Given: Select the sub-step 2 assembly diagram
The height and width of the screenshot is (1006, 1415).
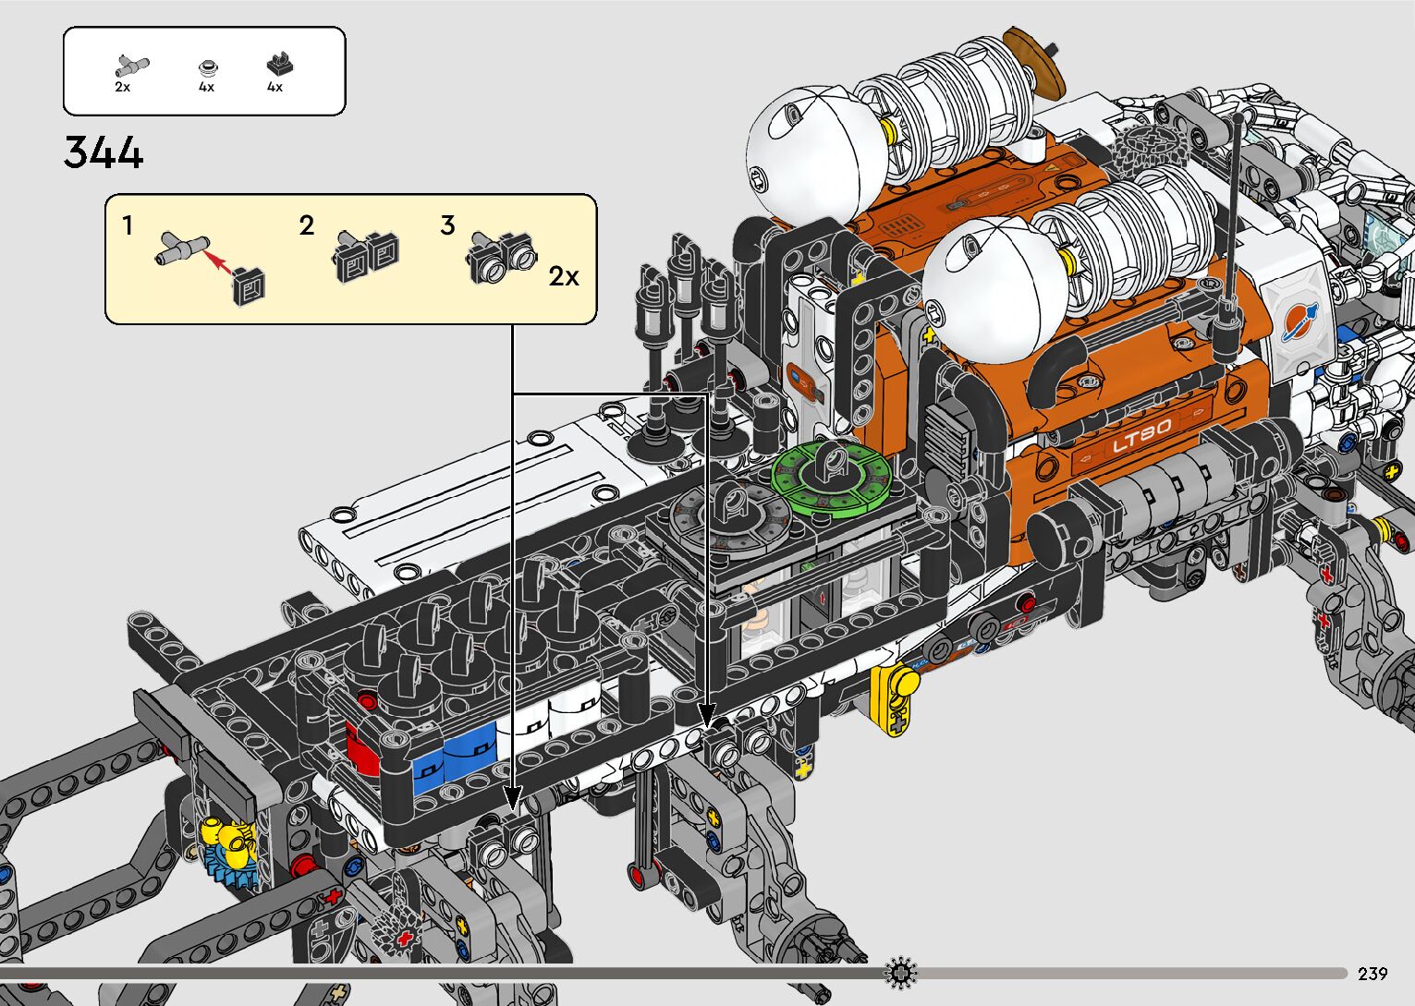Looking at the screenshot, I should point(366,256).
